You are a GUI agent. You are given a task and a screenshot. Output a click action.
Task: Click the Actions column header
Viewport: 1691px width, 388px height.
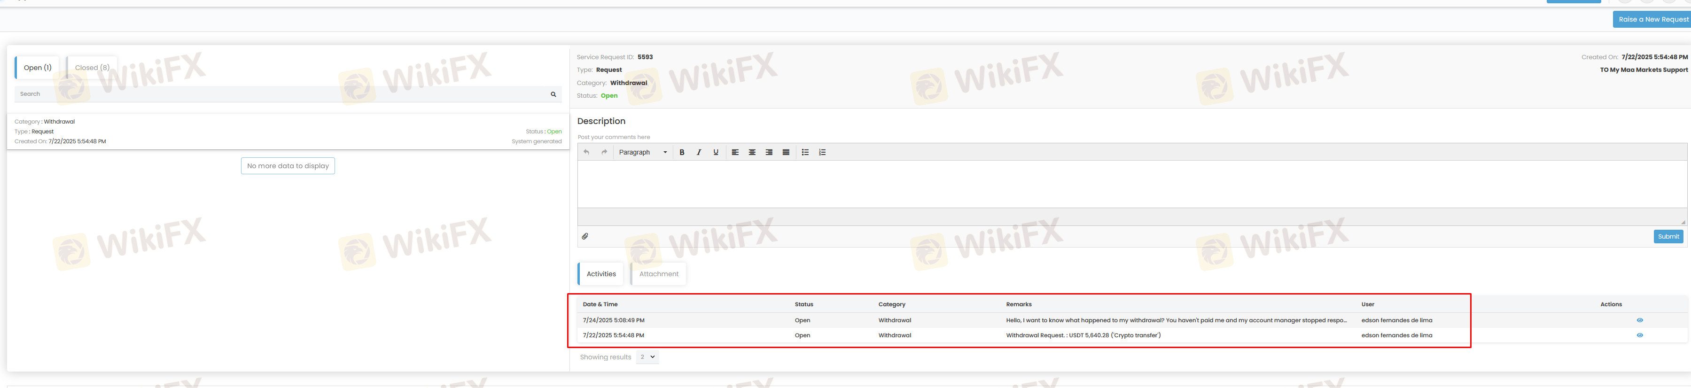(1611, 305)
